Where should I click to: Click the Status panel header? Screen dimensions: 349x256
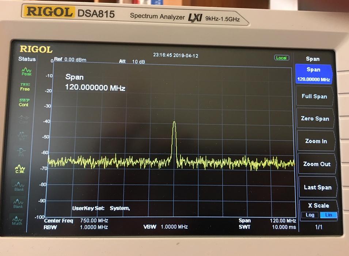[x=27, y=59]
